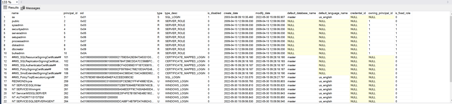
Task: Select modify_date cell '2022-06-15 09:29:27.797'
Action: pos(271,77)
